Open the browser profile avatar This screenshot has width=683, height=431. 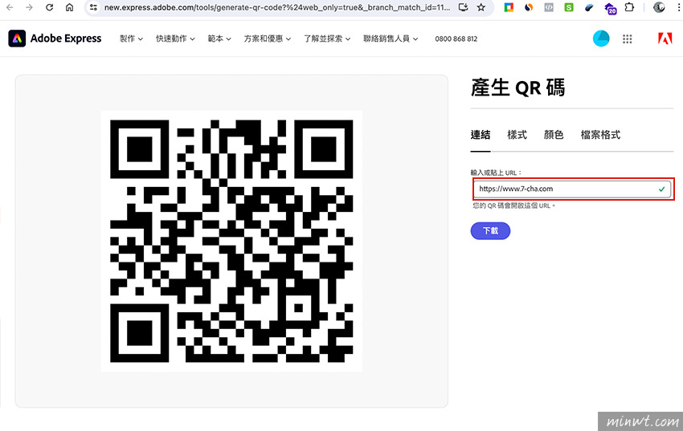click(659, 7)
